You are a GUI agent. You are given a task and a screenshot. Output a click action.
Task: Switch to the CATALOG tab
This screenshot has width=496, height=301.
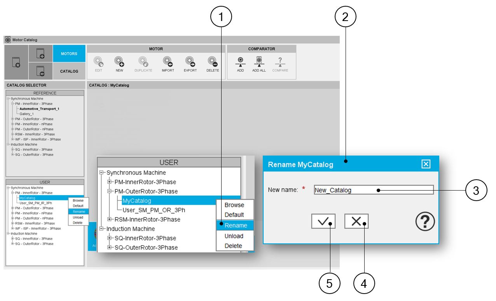(69, 71)
